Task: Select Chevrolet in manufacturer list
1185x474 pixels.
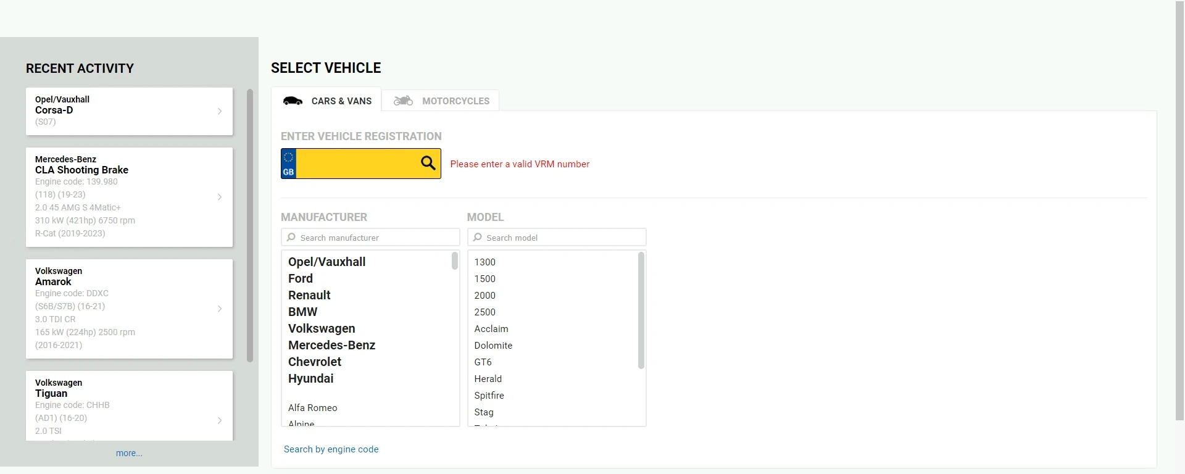Action: tap(314, 362)
